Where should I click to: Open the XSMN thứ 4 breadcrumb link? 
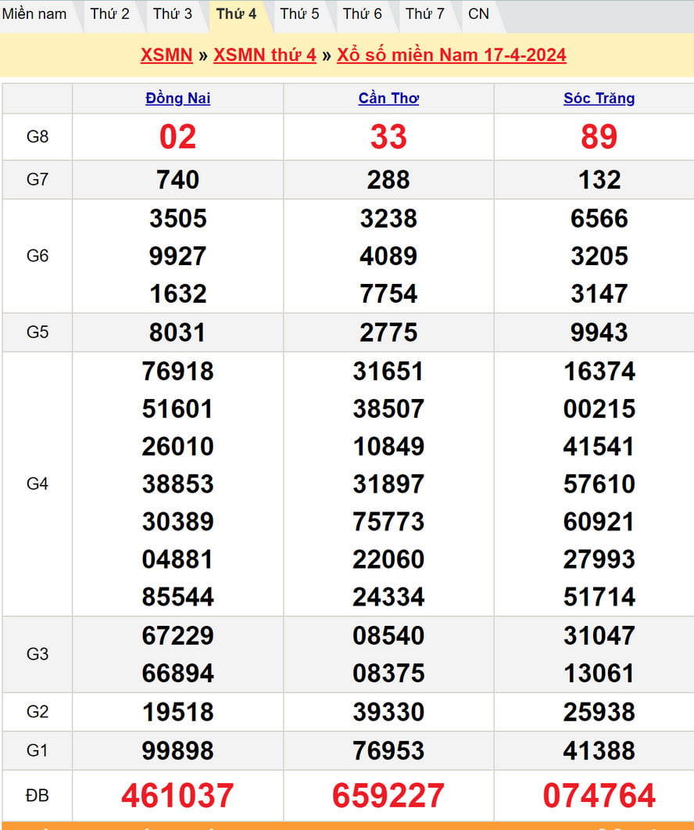265,55
